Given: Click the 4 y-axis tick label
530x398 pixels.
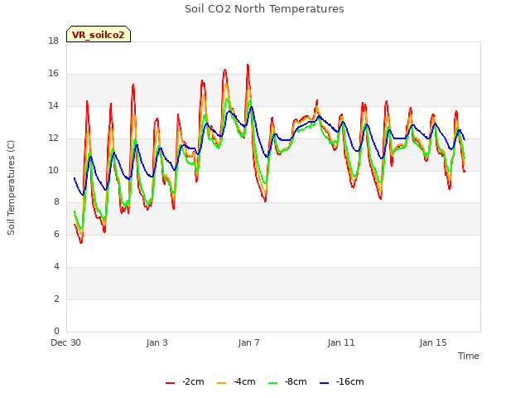Looking at the screenshot, I should coord(56,267).
